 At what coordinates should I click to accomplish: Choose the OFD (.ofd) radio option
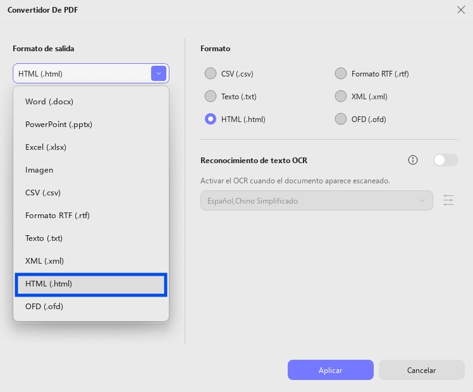pos(341,119)
